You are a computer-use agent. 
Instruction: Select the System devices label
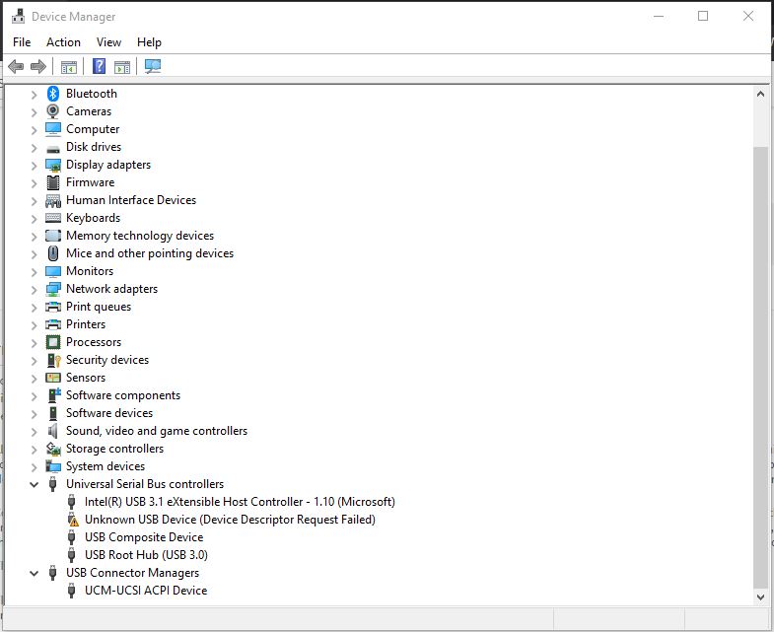[x=106, y=466]
